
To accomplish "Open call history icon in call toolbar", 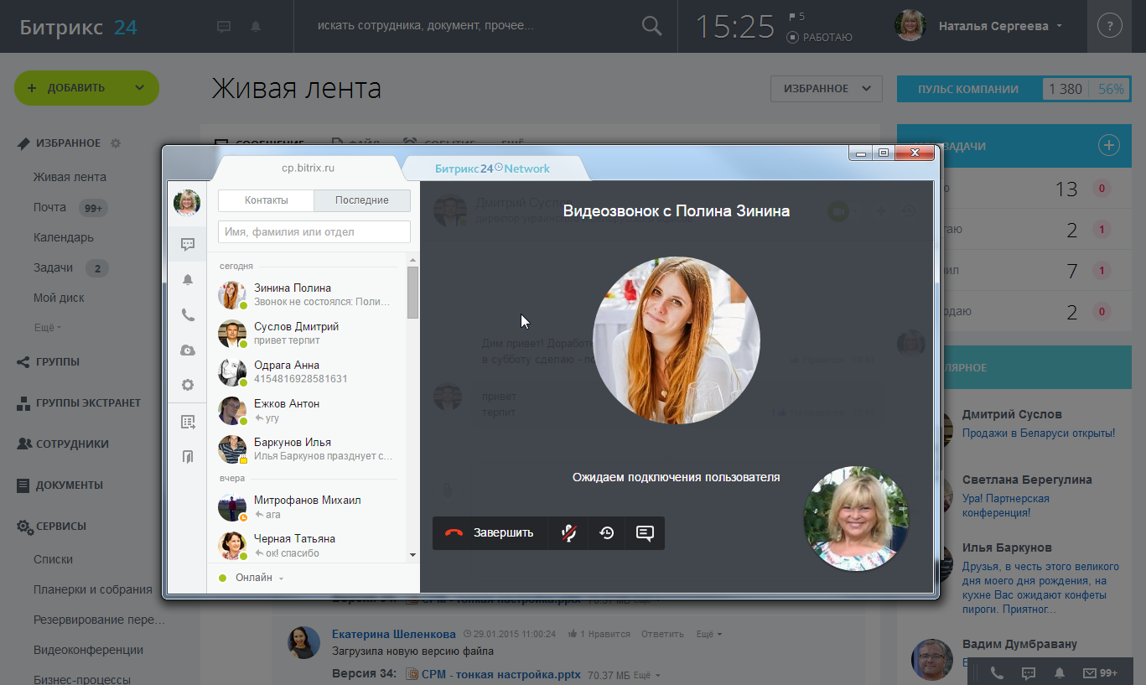I will point(607,533).
